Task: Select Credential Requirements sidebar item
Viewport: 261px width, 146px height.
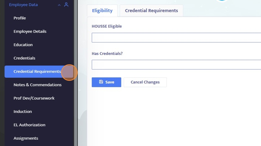Action: click(37, 71)
